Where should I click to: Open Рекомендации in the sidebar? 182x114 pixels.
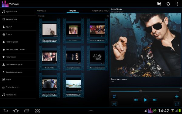point(18,42)
